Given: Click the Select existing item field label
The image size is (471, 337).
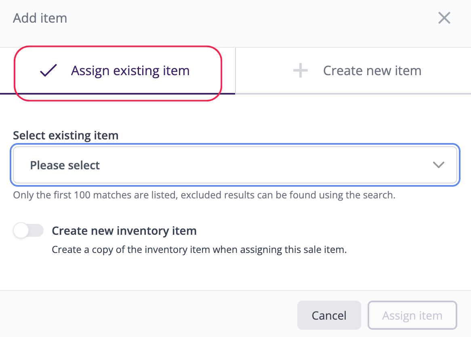Looking at the screenshot, I should click(66, 135).
